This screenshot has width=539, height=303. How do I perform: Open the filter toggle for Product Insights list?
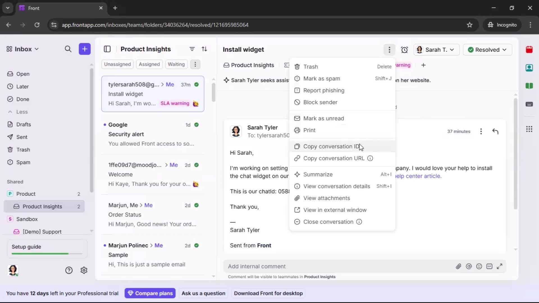[192, 49]
